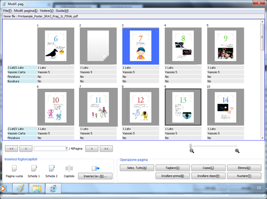Click the Capitolo chapter icon

point(69,168)
